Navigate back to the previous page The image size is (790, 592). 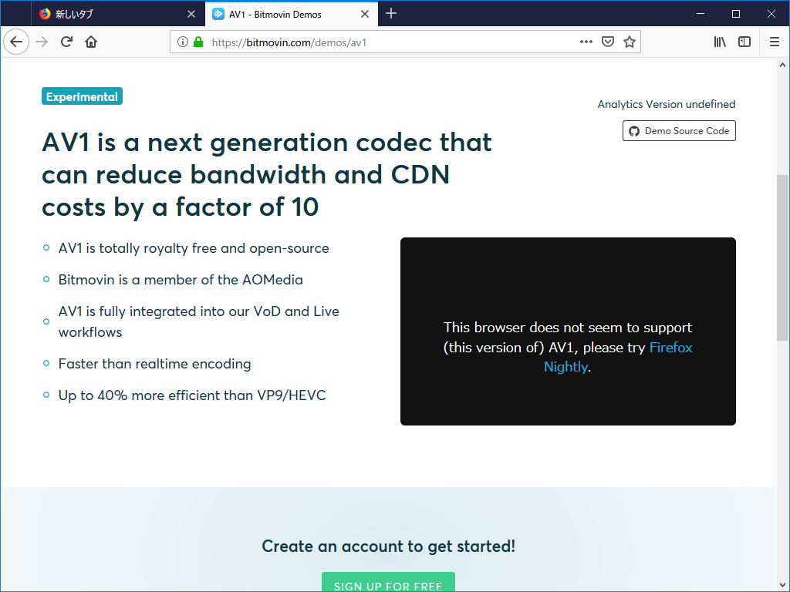coord(15,42)
